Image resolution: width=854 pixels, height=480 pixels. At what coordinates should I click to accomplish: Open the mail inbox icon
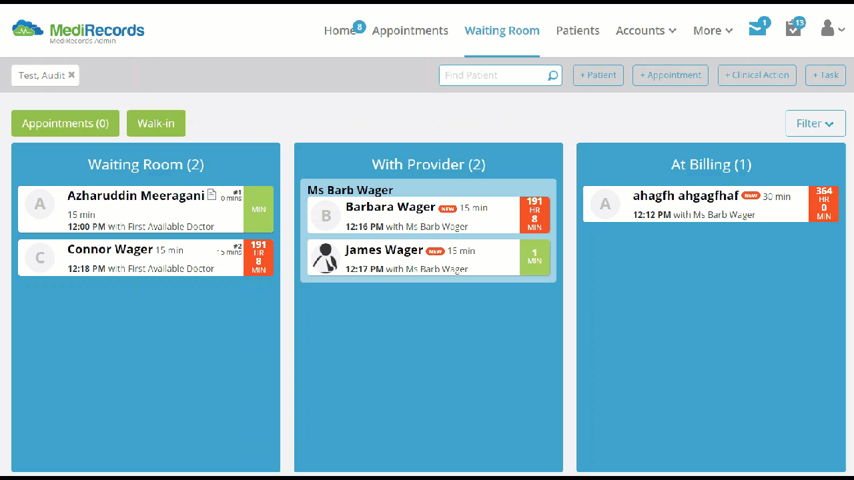tap(757, 29)
